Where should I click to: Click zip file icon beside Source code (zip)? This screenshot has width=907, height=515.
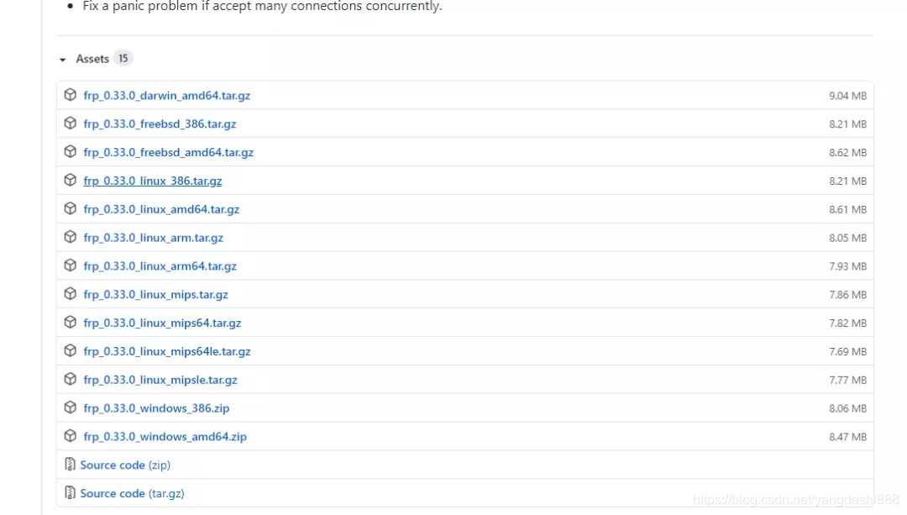pyautogui.click(x=70, y=464)
